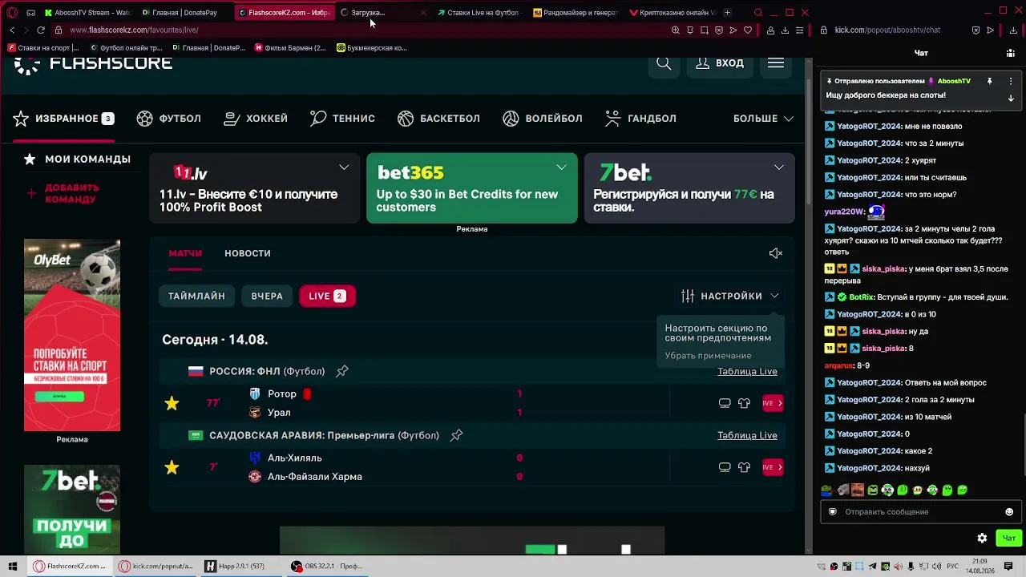This screenshot has height=577, width=1026.
Task: Expand the pinned message arrow
Action: click(x=1011, y=98)
